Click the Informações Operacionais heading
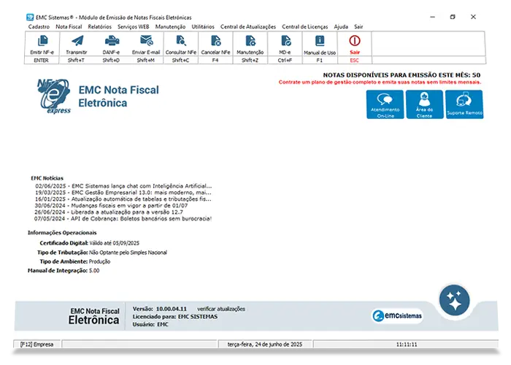This screenshot has width=511, height=365. click(x=62, y=233)
